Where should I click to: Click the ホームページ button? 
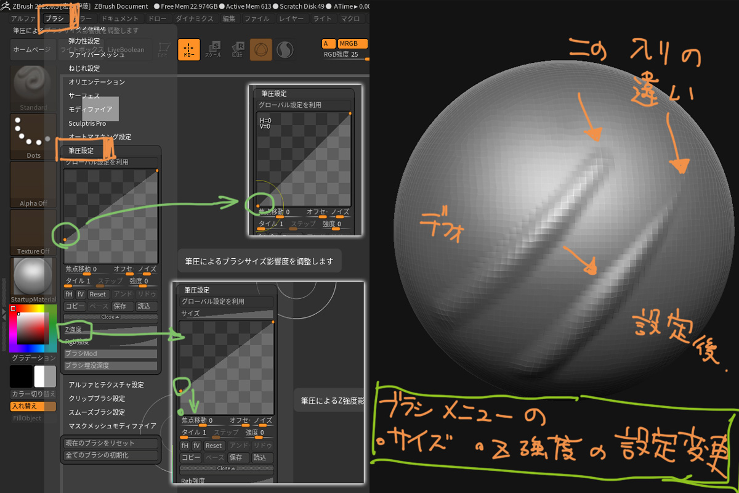pyautogui.click(x=32, y=50)
